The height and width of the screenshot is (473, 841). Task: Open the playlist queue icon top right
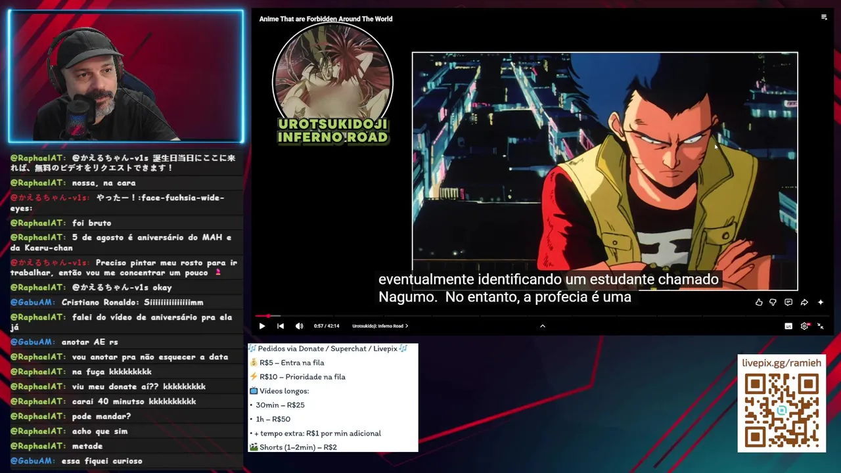824,18
